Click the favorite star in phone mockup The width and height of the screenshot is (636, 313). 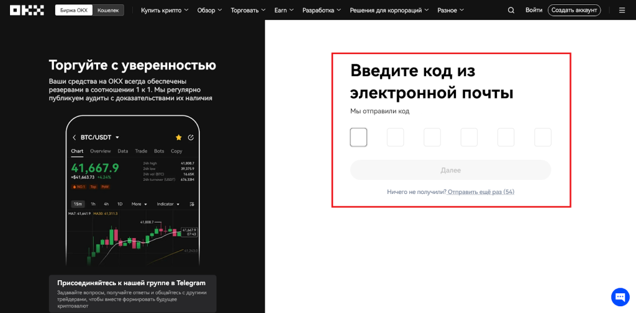(179, 137)
